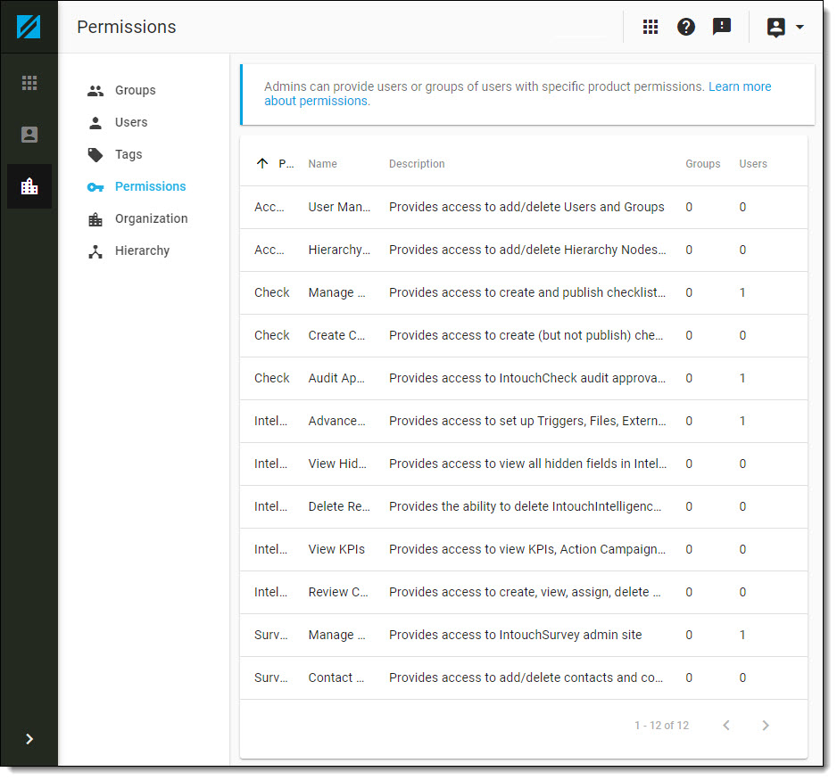Click the tag icon next to Tags
The image size is (837, 780).
coord(95,154)
